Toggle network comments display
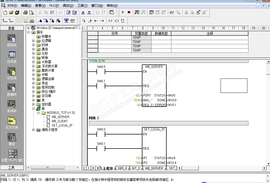Screen dimensions: 270x183 [x=26, y=21]
